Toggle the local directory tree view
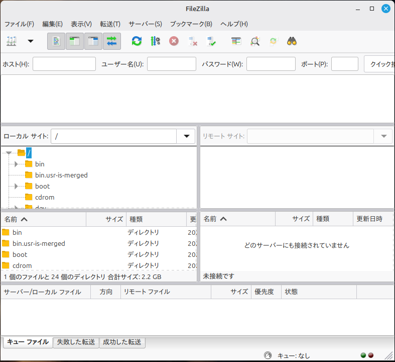The height and width of the screenshot is (362, 395). [75, 41]
